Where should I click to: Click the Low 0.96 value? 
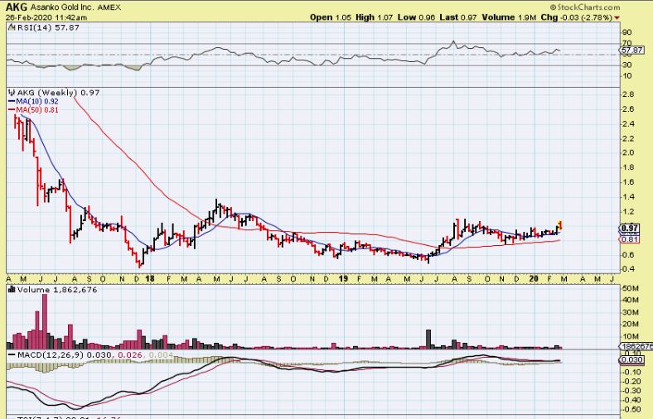(x=416, y=17)
